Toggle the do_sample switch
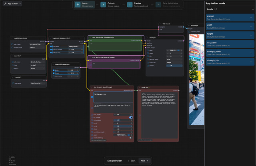The height and width of the screenshot is (166, 256). click(x=131, y=117)
